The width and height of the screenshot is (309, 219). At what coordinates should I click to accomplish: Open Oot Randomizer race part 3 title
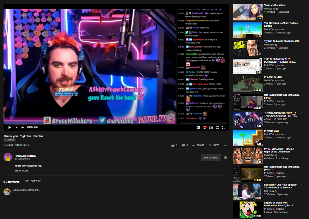(x=282, y=96)
